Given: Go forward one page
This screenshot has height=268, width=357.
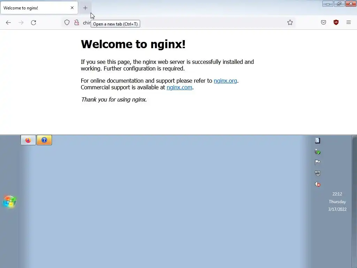Looking at the screenshot, I should (x=21, y=23).
